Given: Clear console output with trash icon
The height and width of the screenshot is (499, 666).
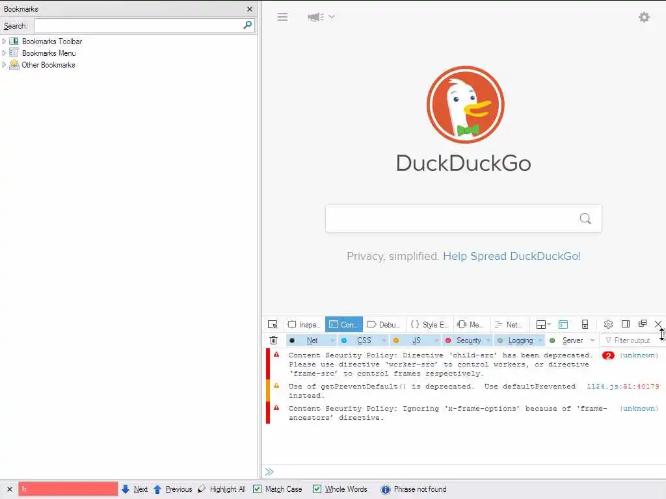Looking at the screenshot, I should 274,340.
